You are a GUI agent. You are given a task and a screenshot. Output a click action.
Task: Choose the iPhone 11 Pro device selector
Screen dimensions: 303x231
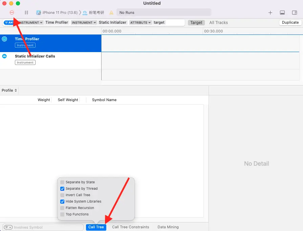(x=57, y=13)
